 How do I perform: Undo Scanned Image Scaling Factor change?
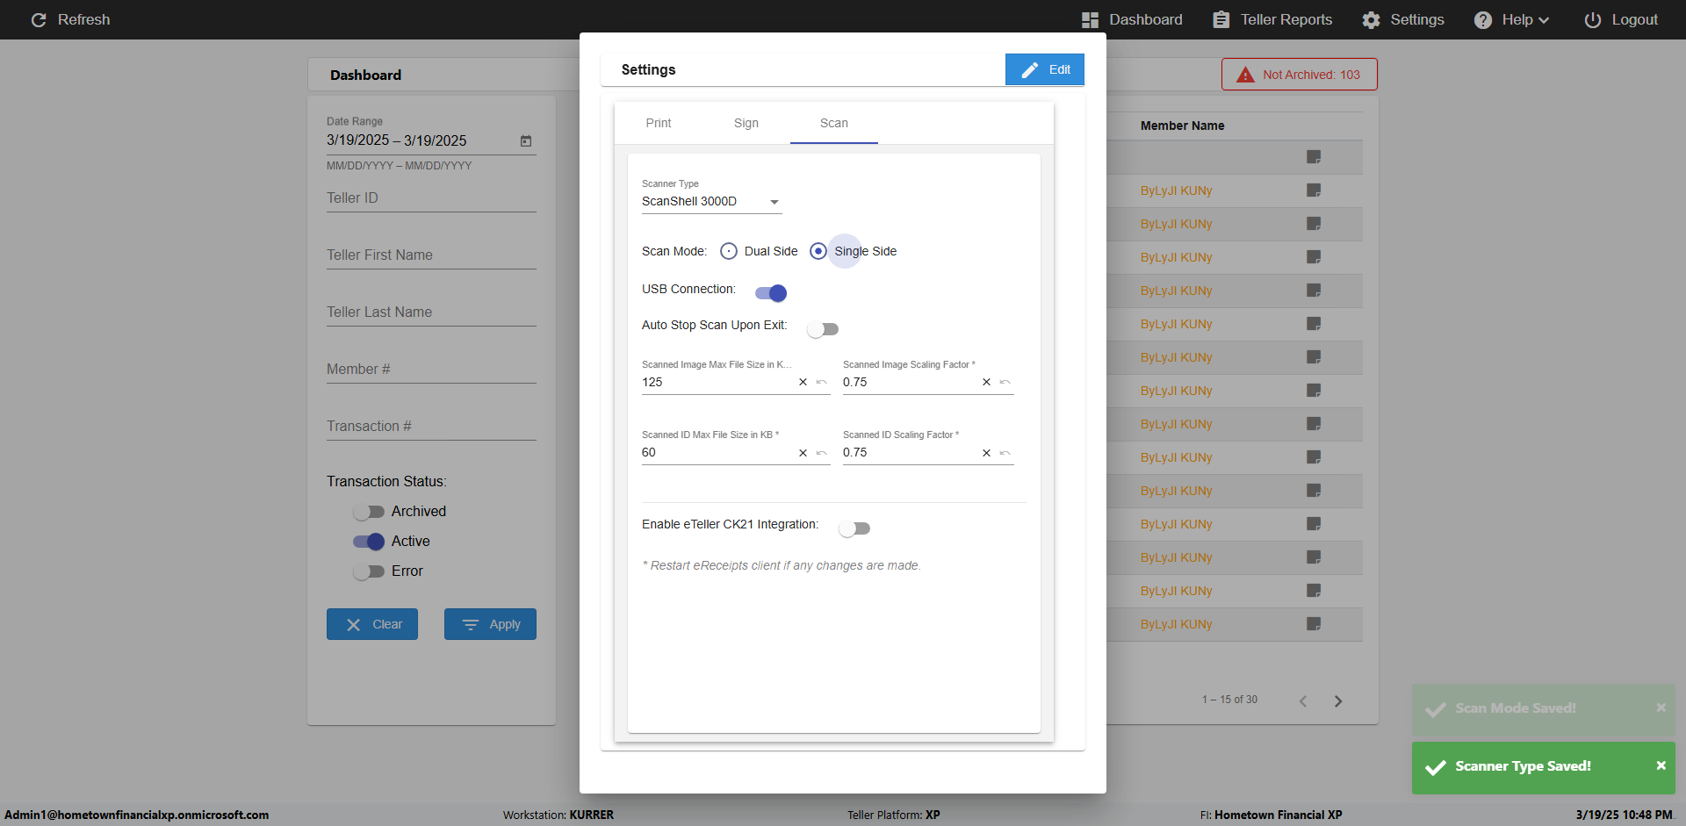pos(1005,382)
